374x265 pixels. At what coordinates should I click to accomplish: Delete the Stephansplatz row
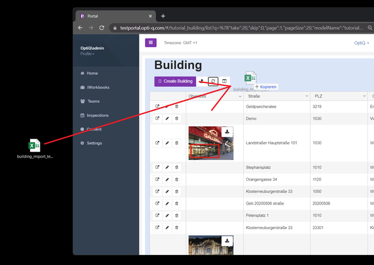click(177, 167)
